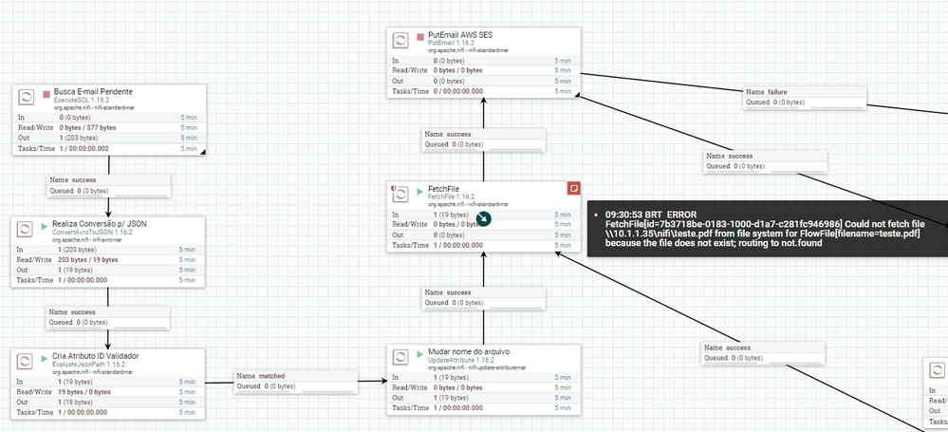Click the green running indicator on Realiza Conversão p/ JSON

click(x=45, y=225)
